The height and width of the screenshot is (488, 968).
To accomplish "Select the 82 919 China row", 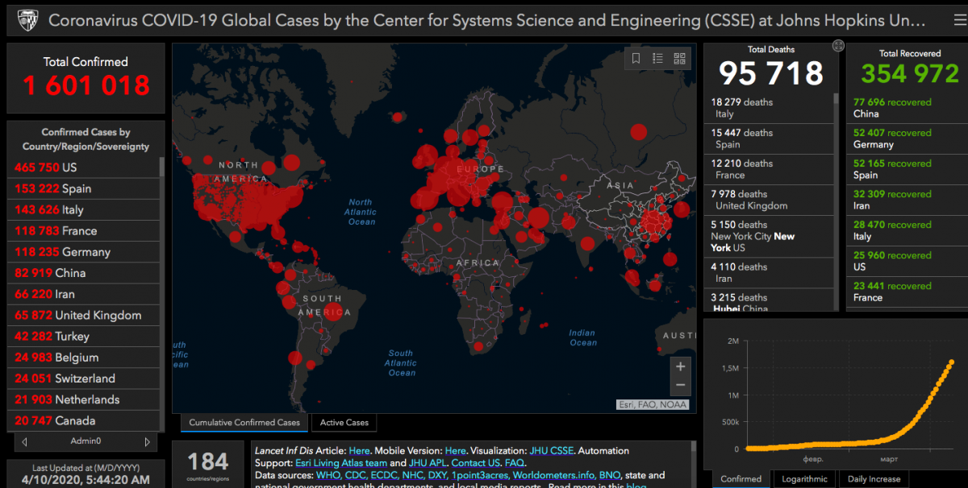I will click(85, 273).
